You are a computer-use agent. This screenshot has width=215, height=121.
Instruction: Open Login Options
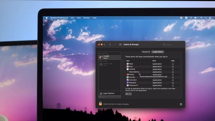110,93
